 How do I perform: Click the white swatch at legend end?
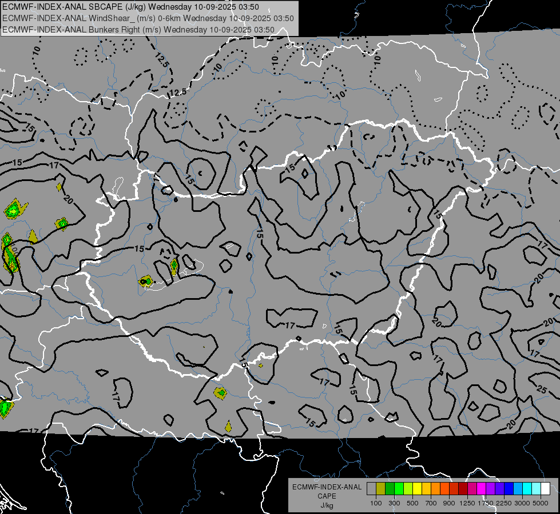(x=545, y=488)
